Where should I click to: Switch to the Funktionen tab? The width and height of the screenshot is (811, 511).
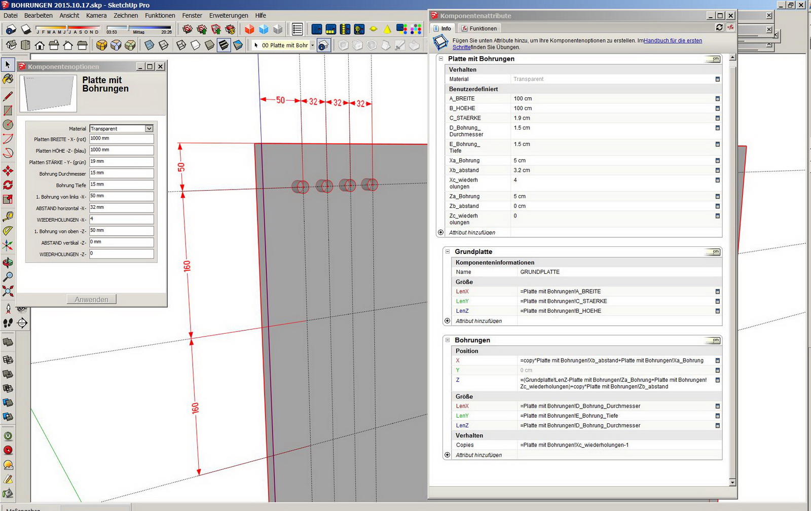(479, 28)
